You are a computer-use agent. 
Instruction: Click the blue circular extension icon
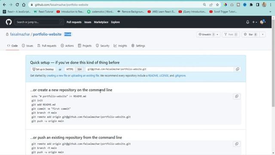[245, 5]
